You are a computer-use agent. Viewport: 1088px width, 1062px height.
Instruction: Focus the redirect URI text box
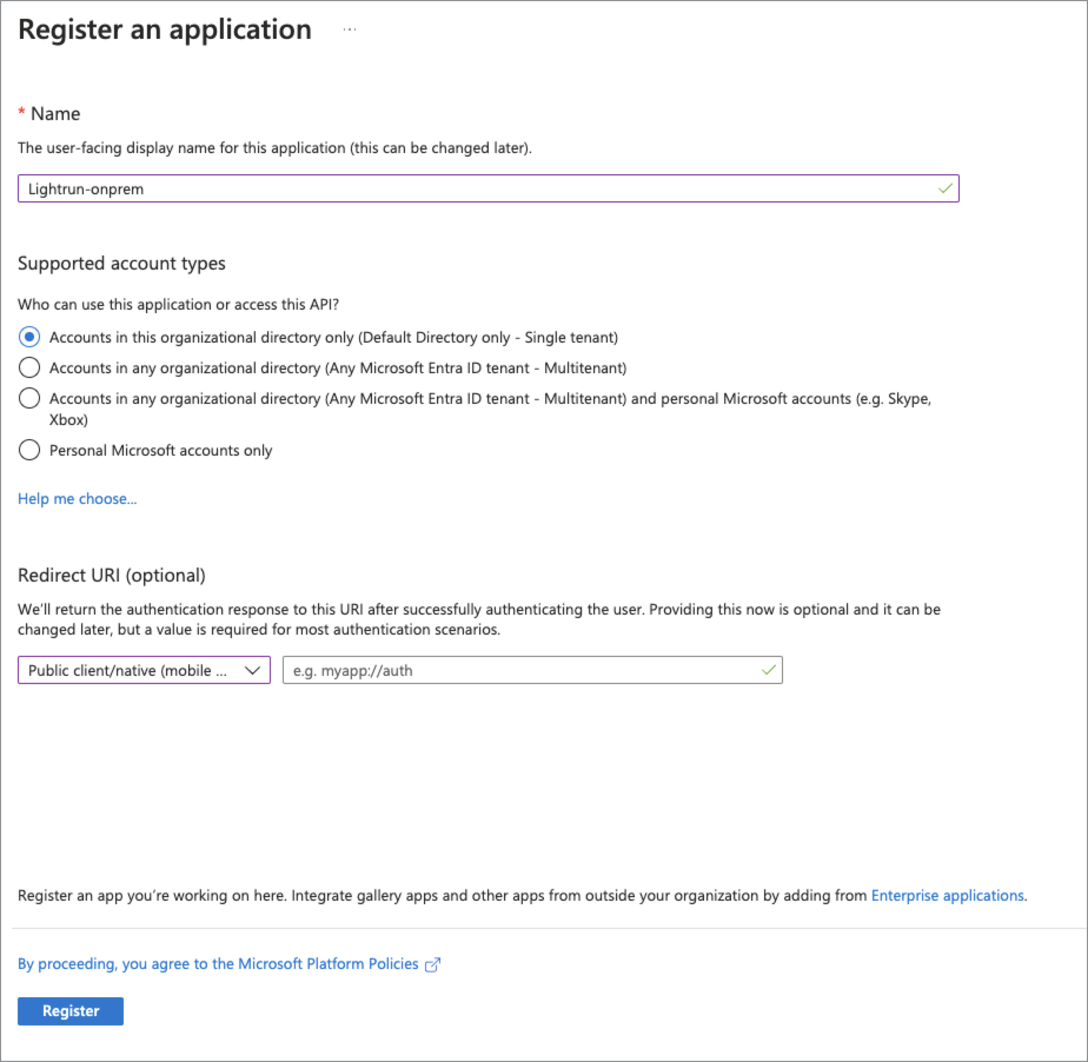point(518,670)
